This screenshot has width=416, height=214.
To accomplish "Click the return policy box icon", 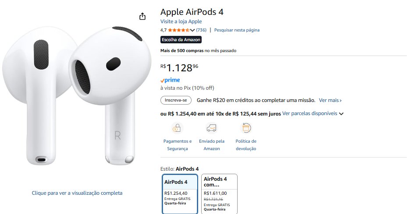I will click(246, 128).
